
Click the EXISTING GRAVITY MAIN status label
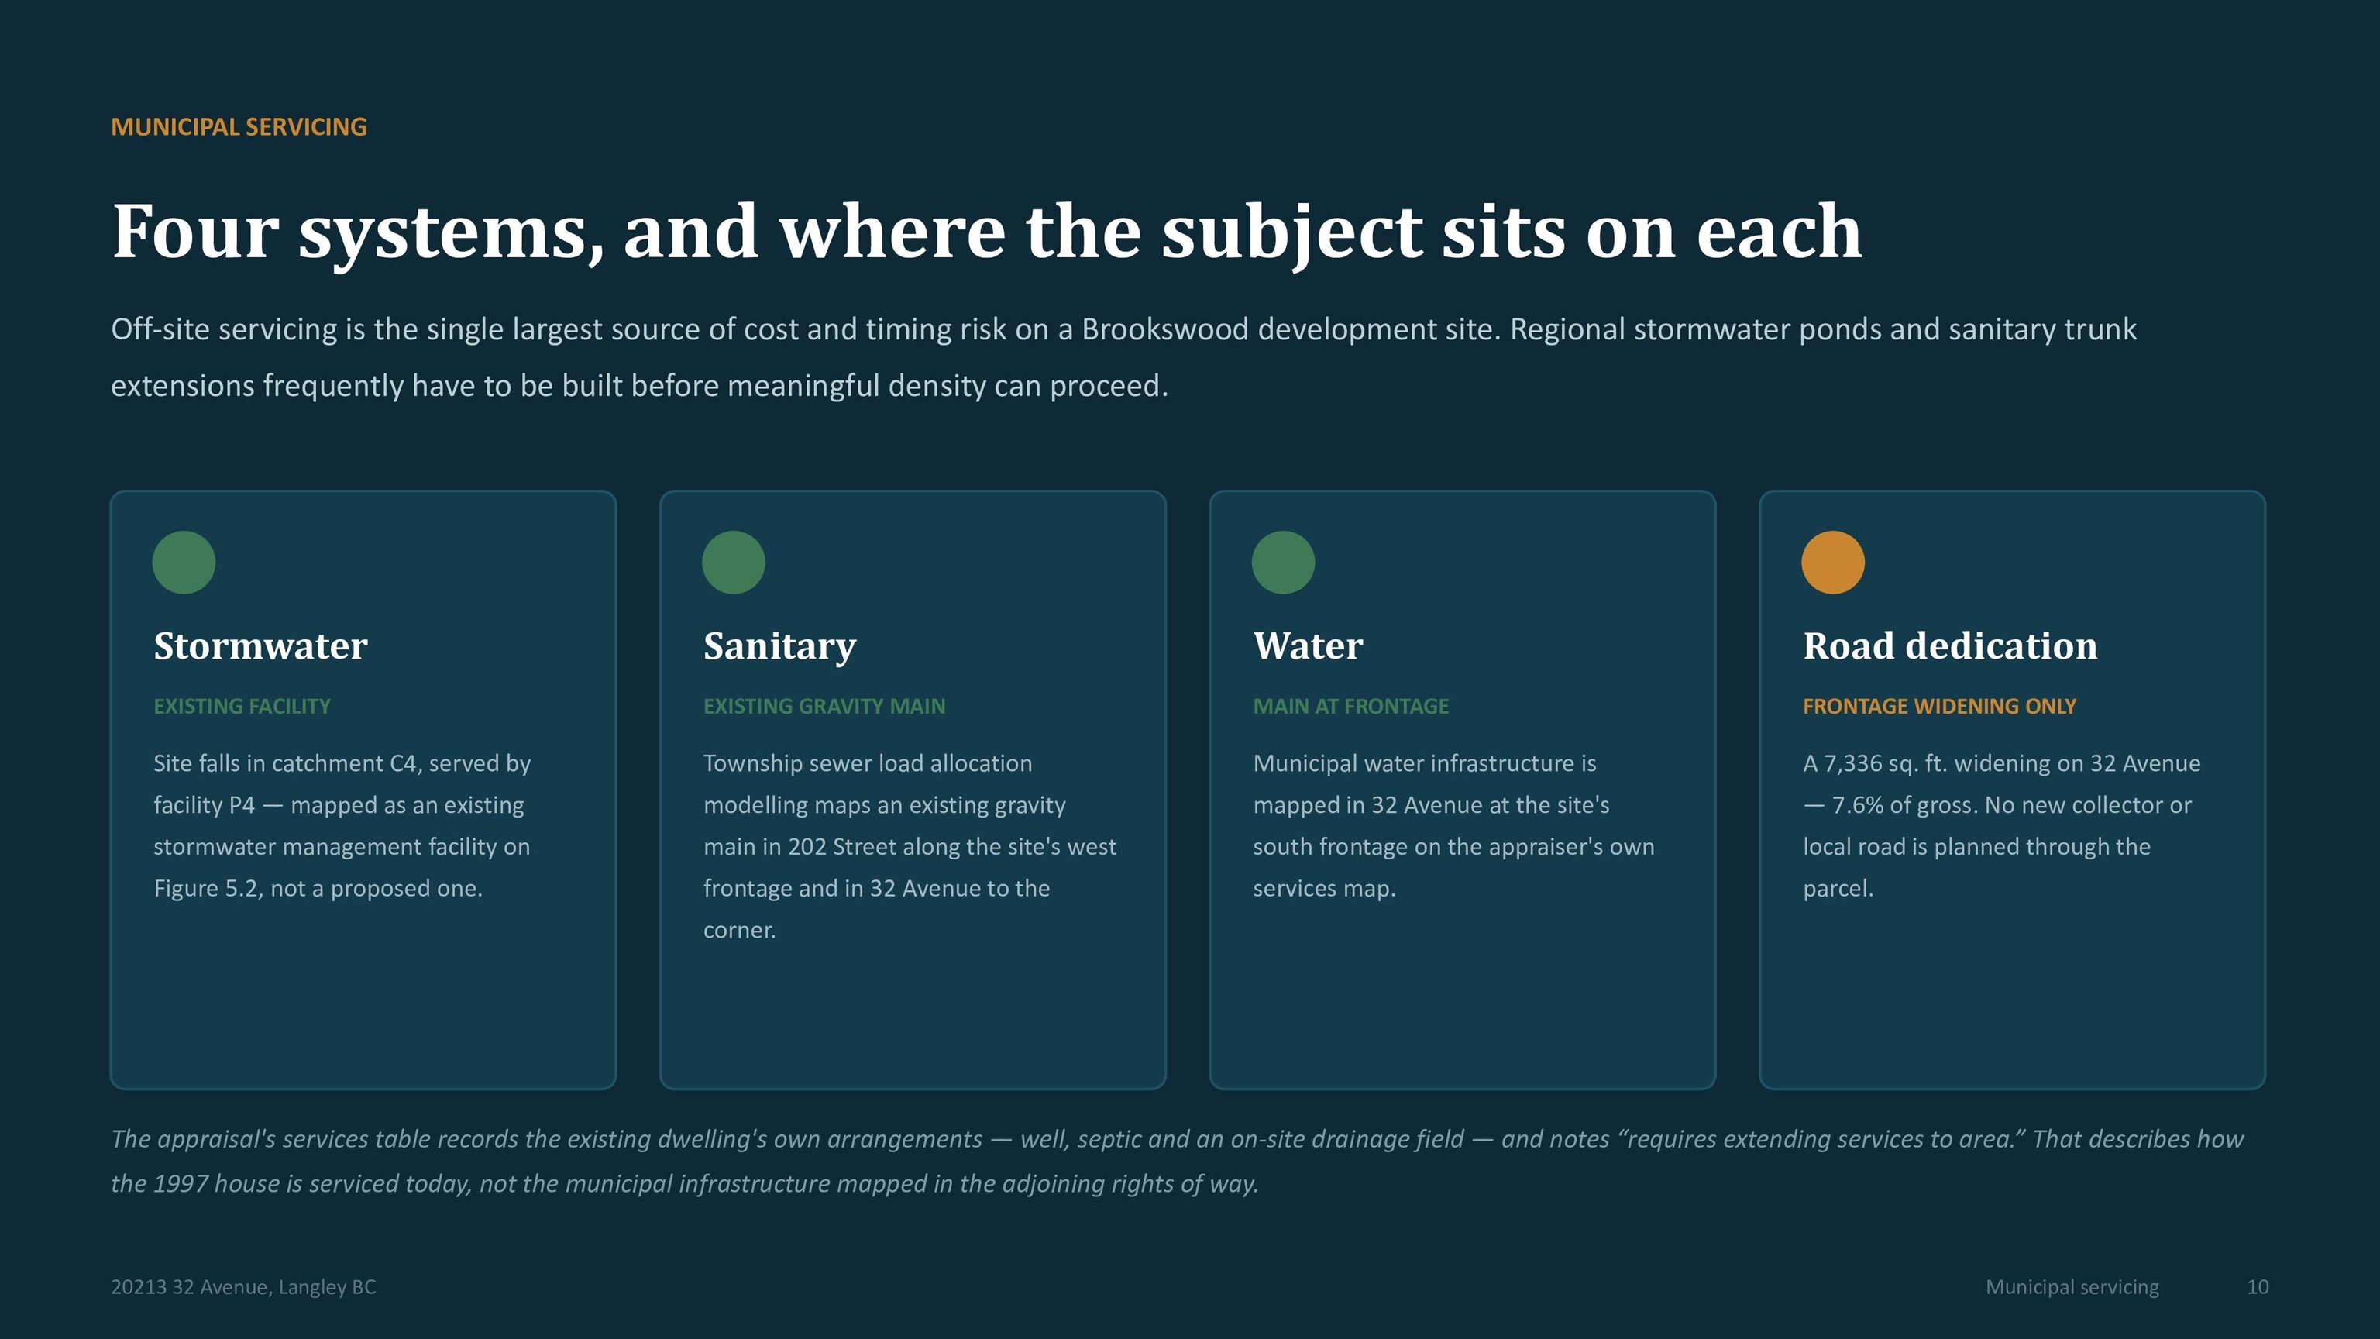click(824, 706)
